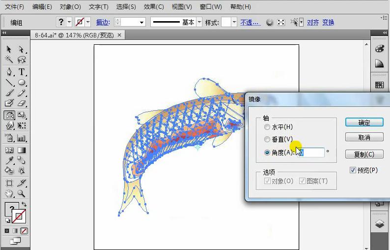Reset to default fill and stroke

click(8, 220)
